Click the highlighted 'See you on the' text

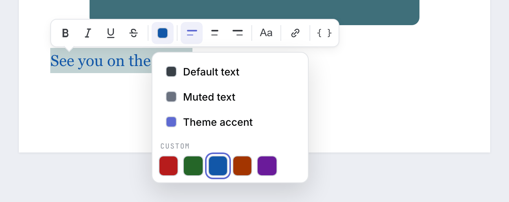click(x=101, y=61)
